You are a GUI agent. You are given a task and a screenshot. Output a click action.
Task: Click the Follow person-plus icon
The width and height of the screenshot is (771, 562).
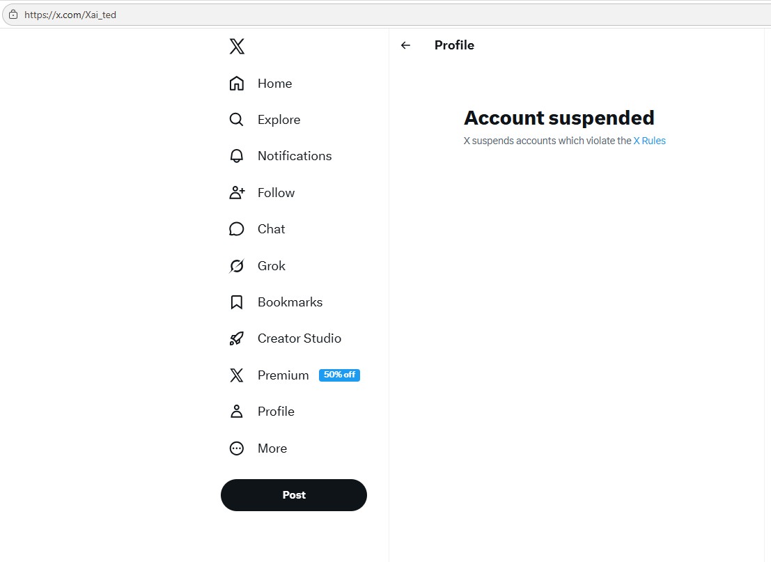pyautogui.click(x=237, y=192)
